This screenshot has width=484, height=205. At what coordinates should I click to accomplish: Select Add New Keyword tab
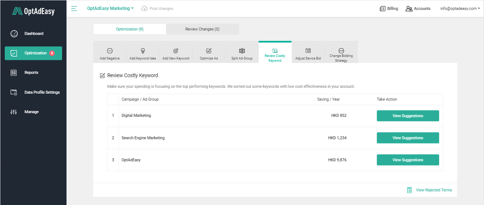176,54
